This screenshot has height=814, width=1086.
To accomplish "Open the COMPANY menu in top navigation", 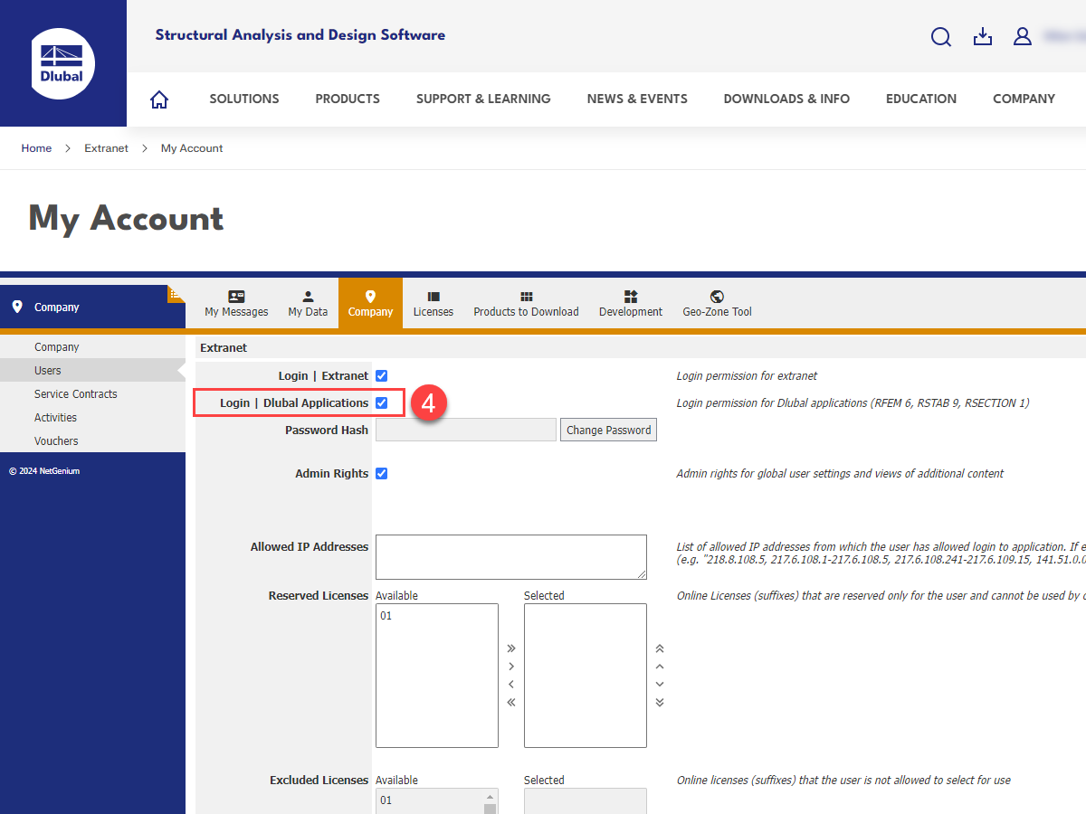I will click(1024, 99).
